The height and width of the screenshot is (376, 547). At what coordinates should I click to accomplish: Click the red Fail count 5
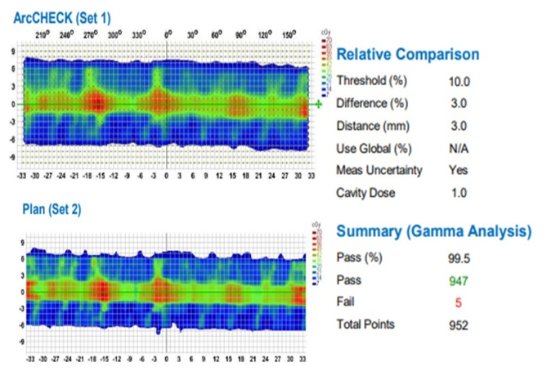(x=448, y=302)
